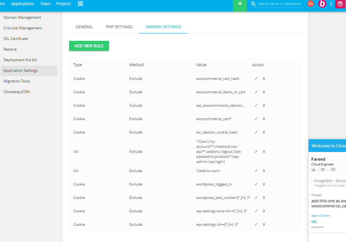Click the Type column header

coord(78,65)
